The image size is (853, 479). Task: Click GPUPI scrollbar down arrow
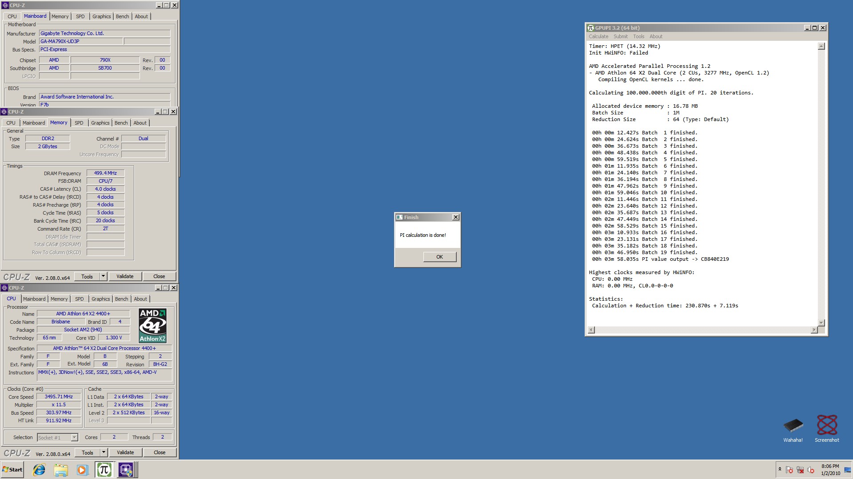[x=821, y=322]
